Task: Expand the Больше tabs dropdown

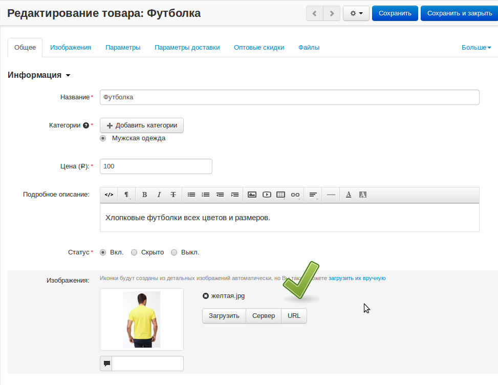Action: click(476, 48)
